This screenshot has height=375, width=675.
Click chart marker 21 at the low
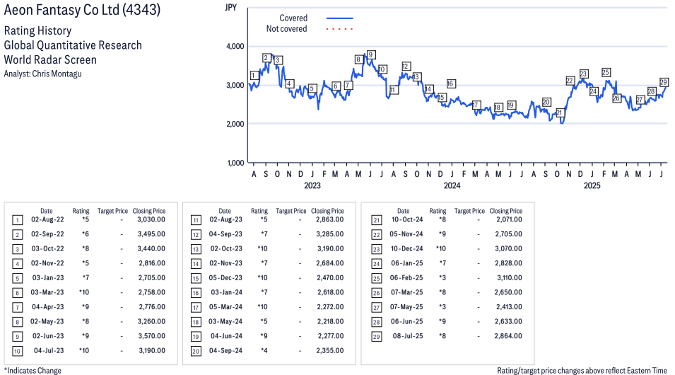click(x=560, y=113)
